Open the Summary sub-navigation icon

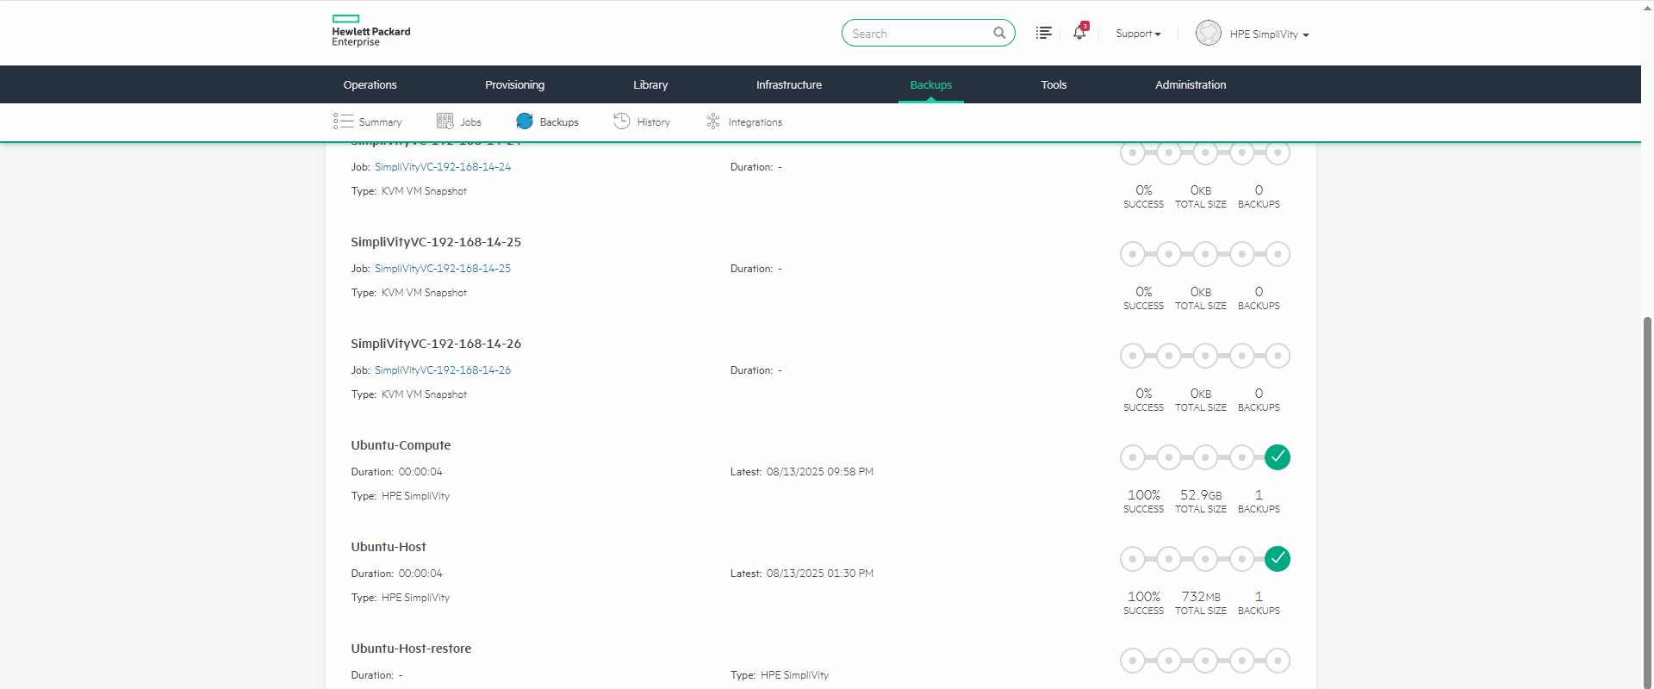[343, 121]
